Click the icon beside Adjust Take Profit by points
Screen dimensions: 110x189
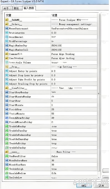7,80
